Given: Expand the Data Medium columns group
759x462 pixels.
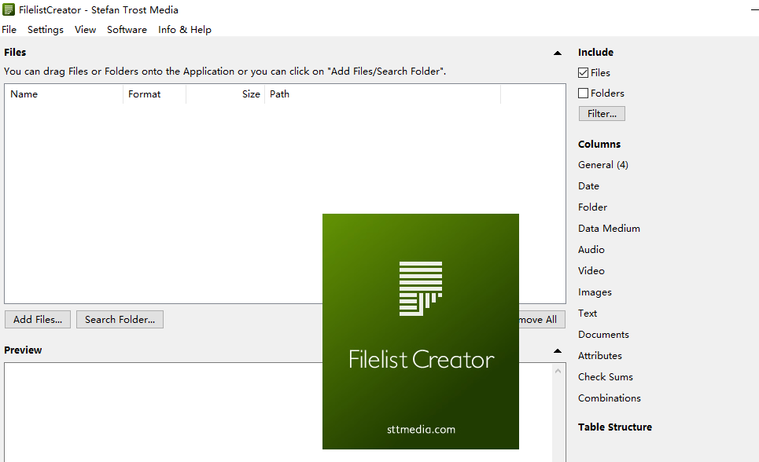Looking at the screenshot, I should pos(609,229).
